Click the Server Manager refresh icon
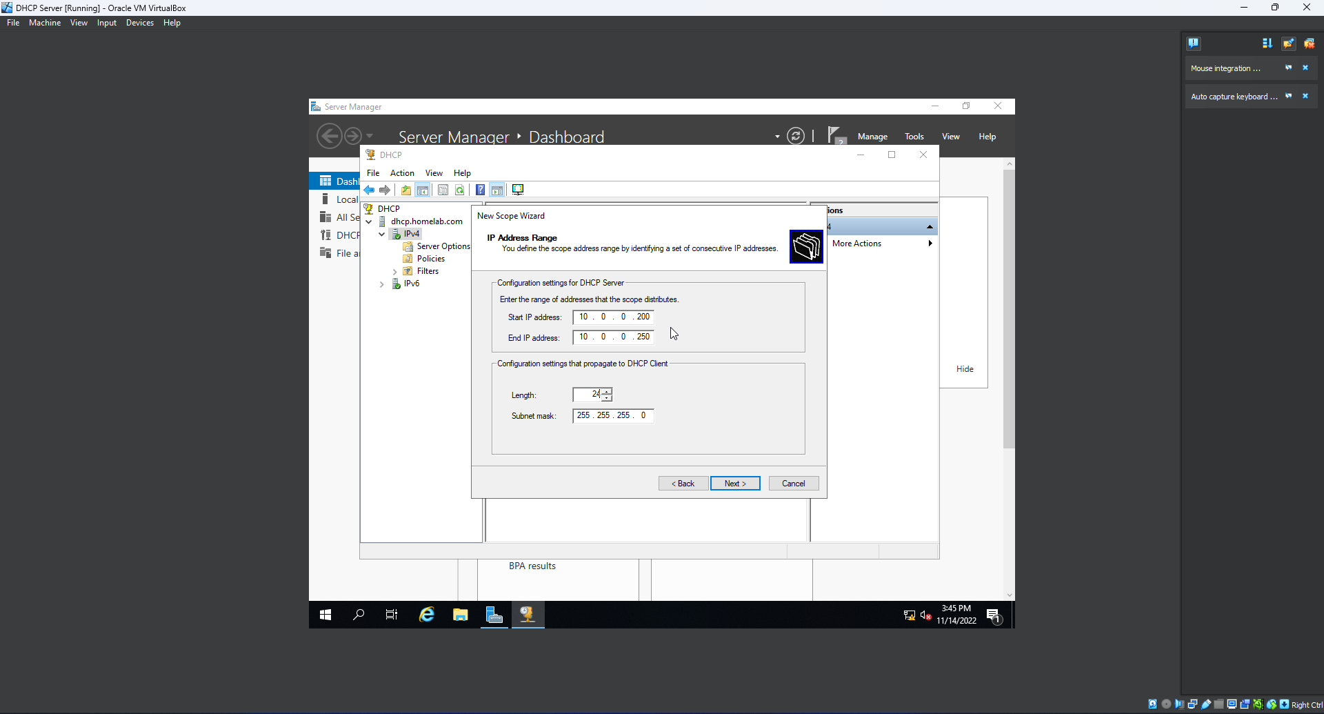 796,136
